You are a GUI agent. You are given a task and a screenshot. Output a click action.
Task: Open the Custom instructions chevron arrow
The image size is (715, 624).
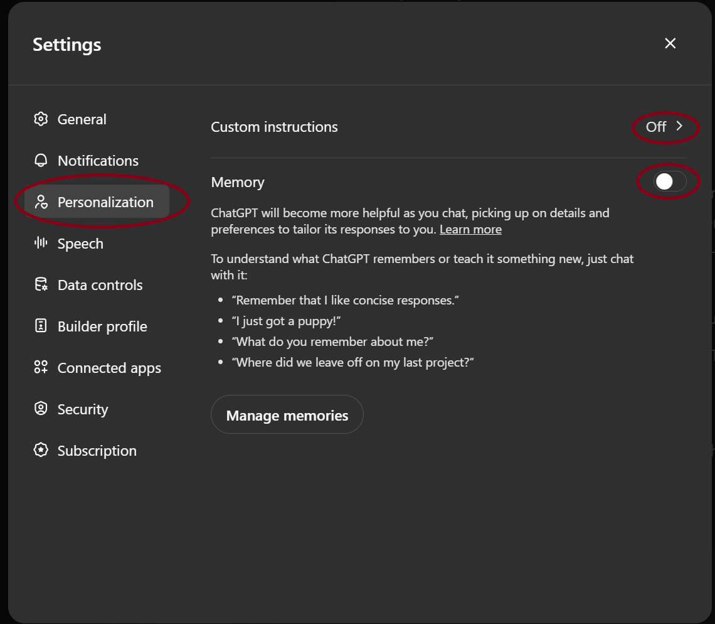[x=679, y=126]
